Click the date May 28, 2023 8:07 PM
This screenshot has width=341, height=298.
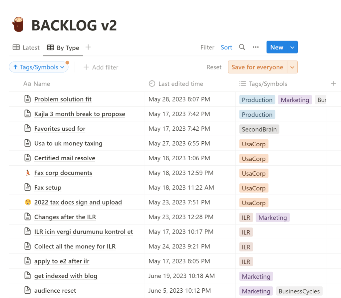[x=179, y=99]
